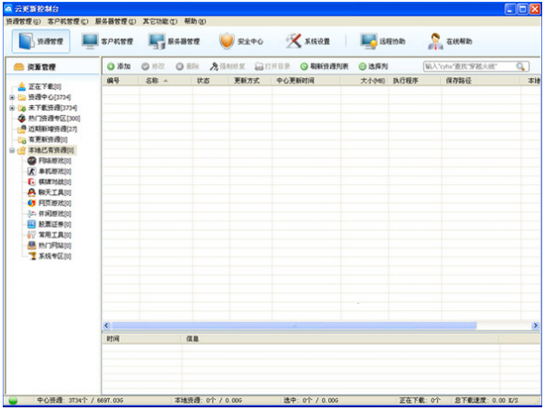The image size is (544, 410).
Task: Click the 资源管理 left panel header
Action: tap(53, 66)
